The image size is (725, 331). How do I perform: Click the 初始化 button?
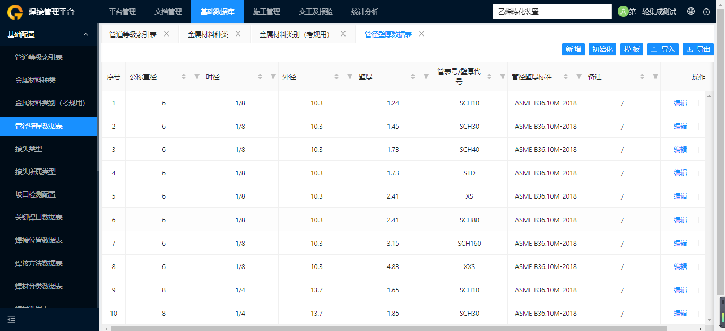click(603, 49)
